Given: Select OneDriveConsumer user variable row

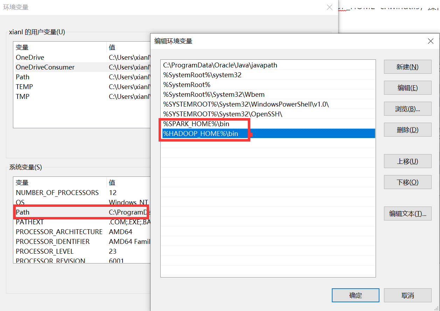Looking at the screenshot, I should point(82,67).
